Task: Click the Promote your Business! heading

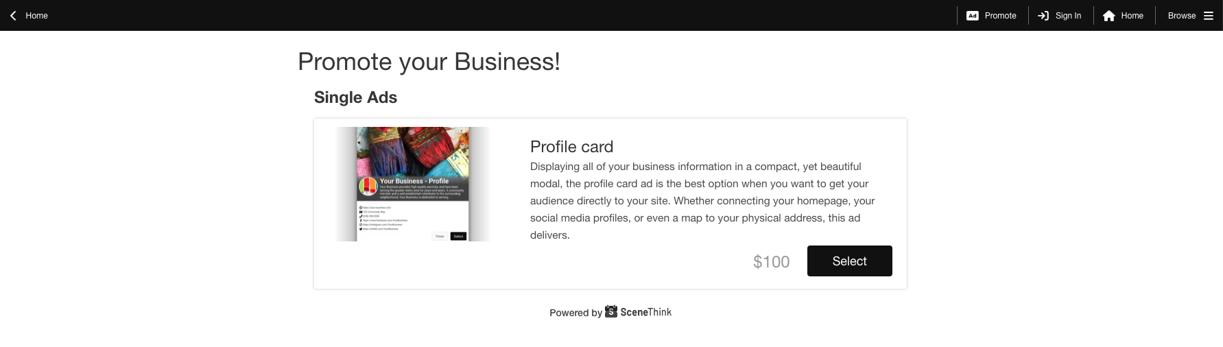Action: (429, 62)
